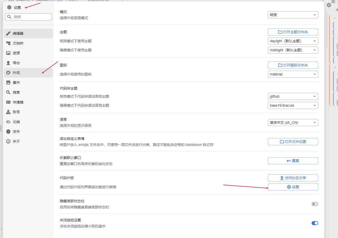Click the store icon for 集市

(8, 83)
